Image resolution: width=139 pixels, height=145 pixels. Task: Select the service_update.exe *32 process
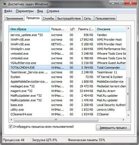pyautogui.click(x=67, y=35)
